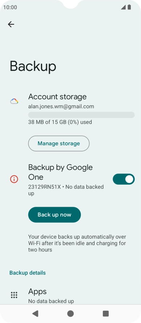The width and height of the screenshot is (141, 323).
Task: Tap the signal strength status icon
Action: [x=123, y=7]
